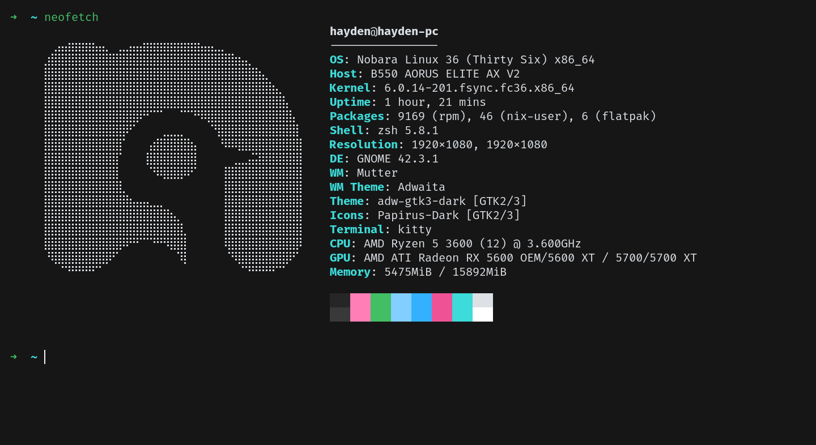
Task: Click the pink color block in the palette
Action: click(x=360, y=307)
